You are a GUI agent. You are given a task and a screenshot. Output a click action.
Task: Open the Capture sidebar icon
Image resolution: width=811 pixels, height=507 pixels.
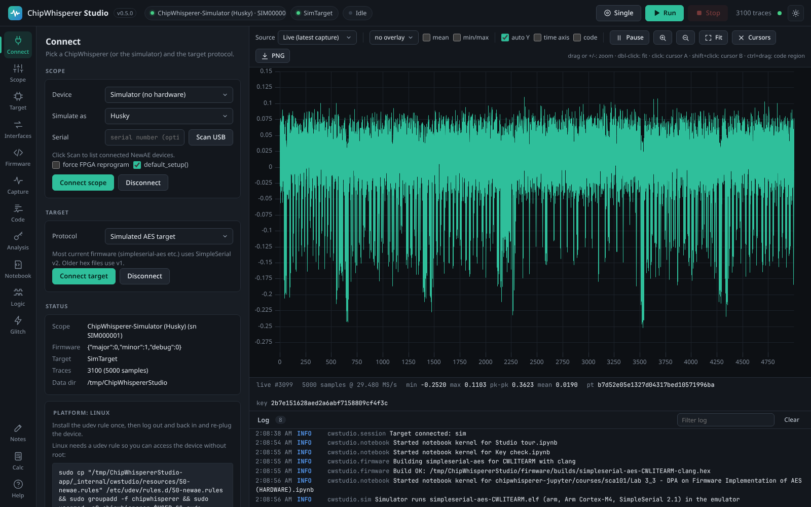point(18,185)
